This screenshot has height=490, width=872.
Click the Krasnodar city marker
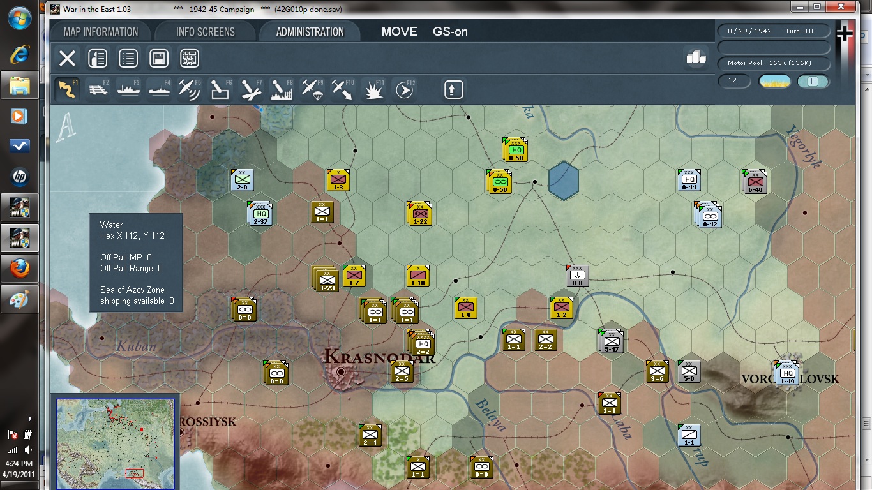tap(342, 371)
